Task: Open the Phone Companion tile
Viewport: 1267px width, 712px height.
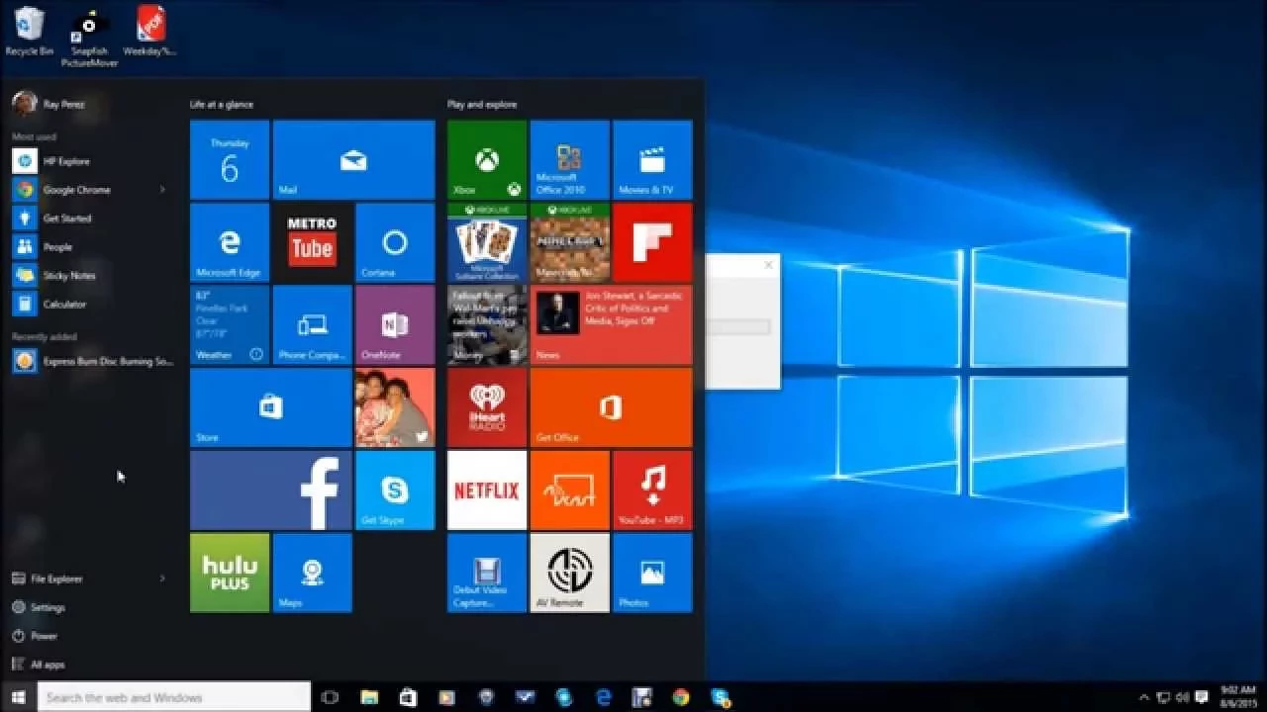Action: 312,325
